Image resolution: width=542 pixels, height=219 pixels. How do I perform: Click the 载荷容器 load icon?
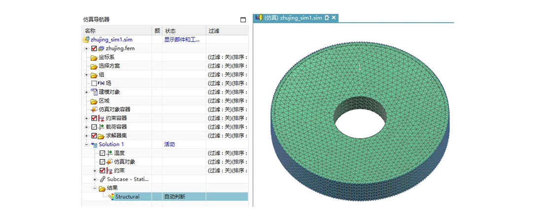pyautogui.click(x=101, y=127)
